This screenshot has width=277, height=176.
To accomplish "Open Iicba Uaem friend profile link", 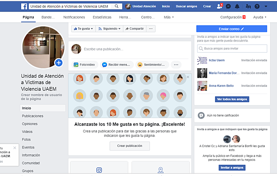I will pos(216,60).
